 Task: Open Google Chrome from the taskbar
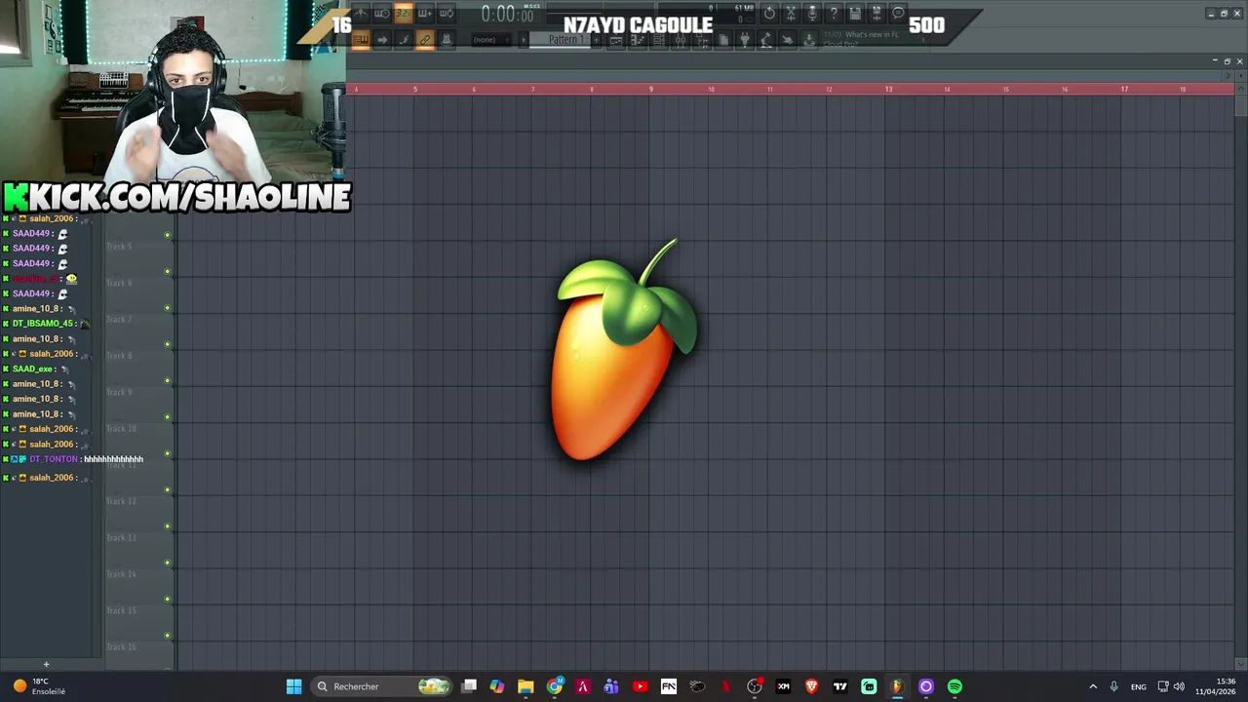point(555,686)
